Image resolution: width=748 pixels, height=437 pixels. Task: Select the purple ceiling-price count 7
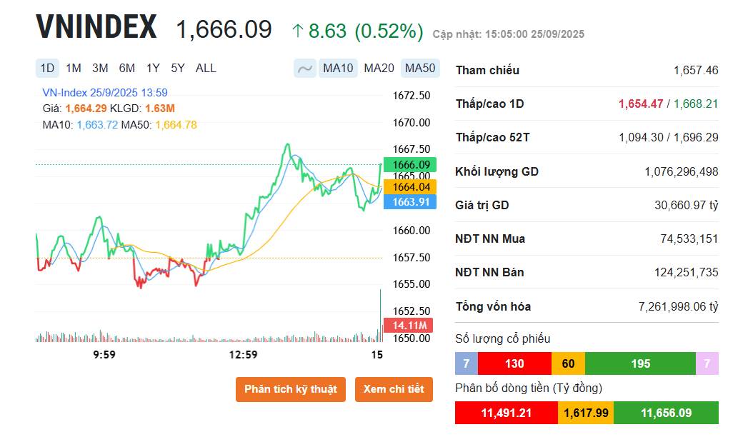tap(707, 363)
